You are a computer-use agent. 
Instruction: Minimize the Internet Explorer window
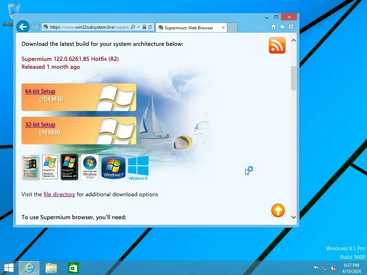(x=267, y=17)
